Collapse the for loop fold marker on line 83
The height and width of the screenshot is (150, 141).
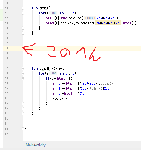[x=23, y=73]
